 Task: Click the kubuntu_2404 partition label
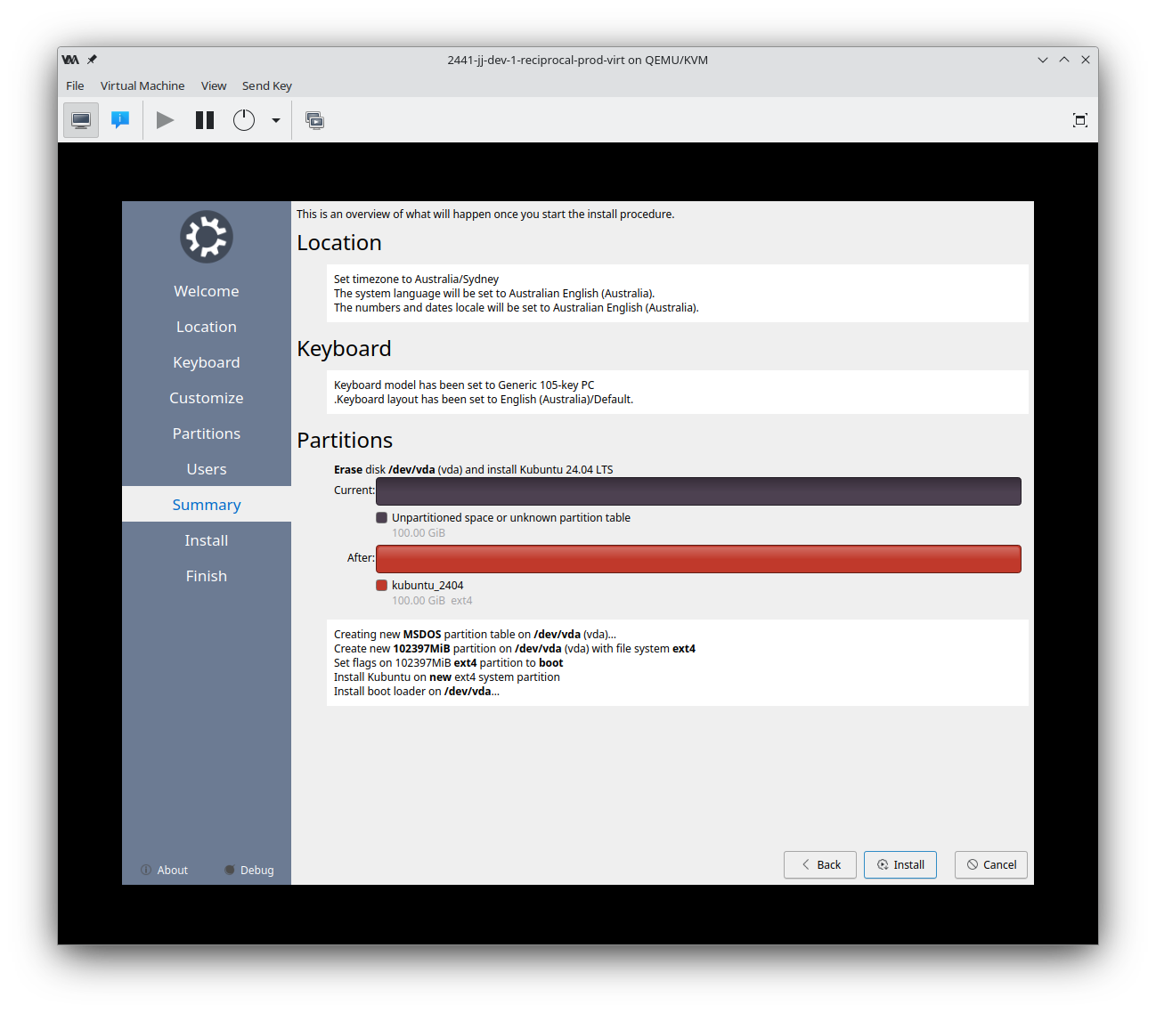(427, 585)
